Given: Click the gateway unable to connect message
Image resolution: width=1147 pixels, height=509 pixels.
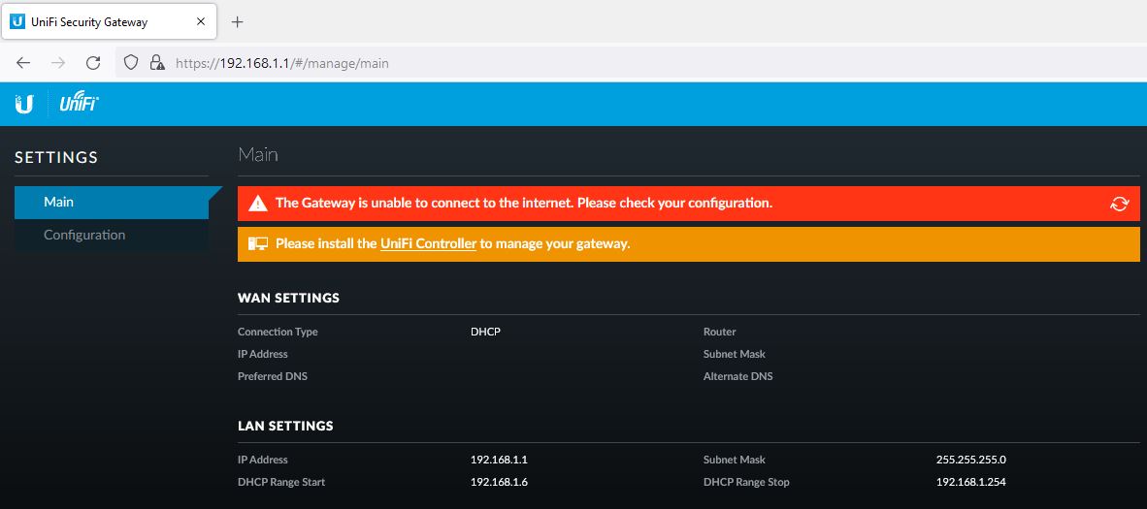Looking at the screenshot, I should (524, 203).
